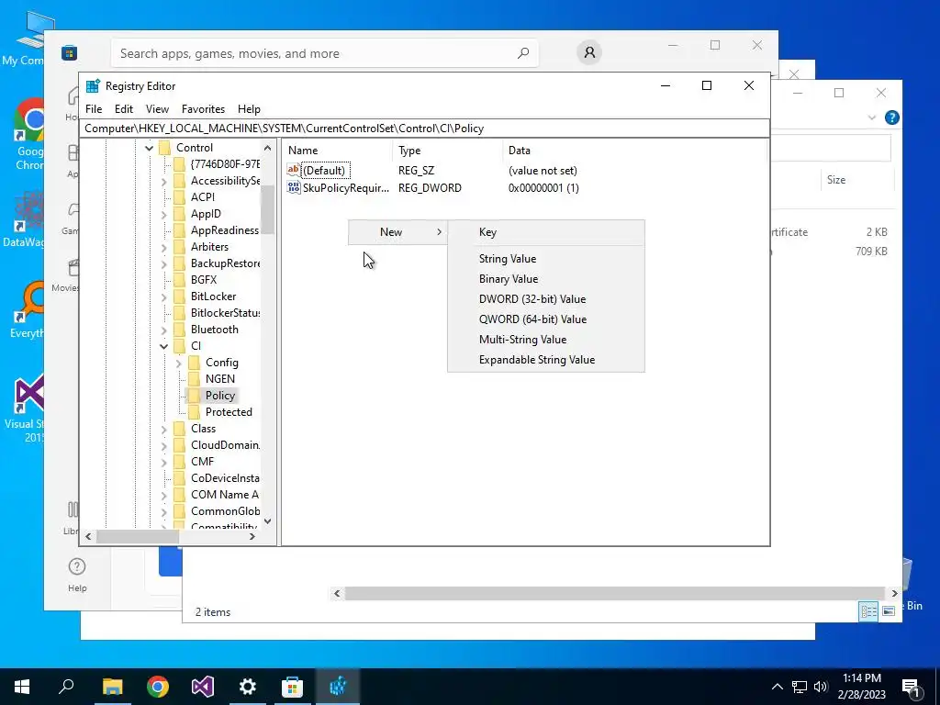940x705 pixels.
Task: Click the Registry Editor title bar icon
Action: [93, 85]
